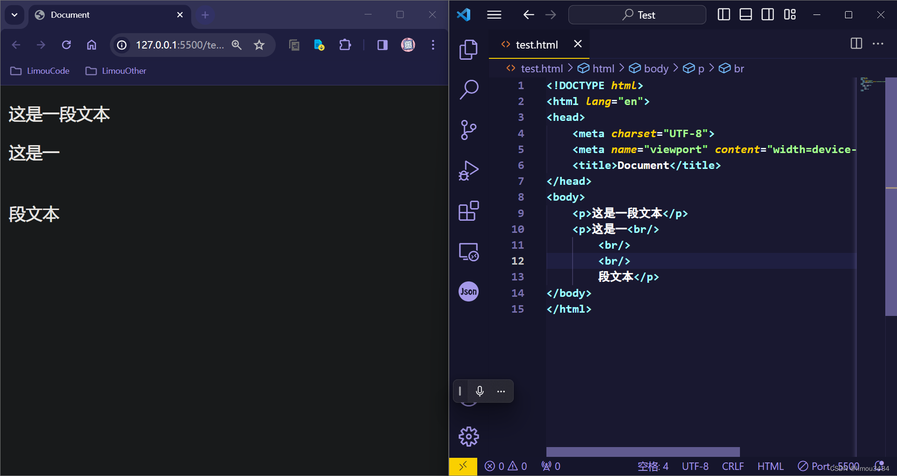Click html breadcrumb item

[596, 69]
